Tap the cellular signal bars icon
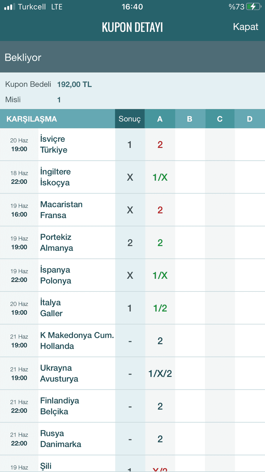 tap(9, 7)
